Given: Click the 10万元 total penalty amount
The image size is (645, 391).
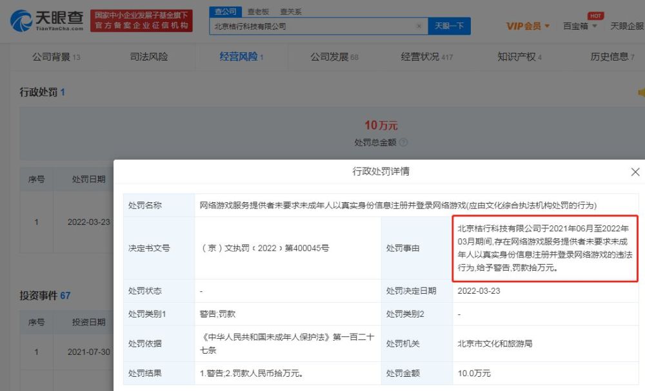Looking at the screenshot, I should click(x=381, y=125).
